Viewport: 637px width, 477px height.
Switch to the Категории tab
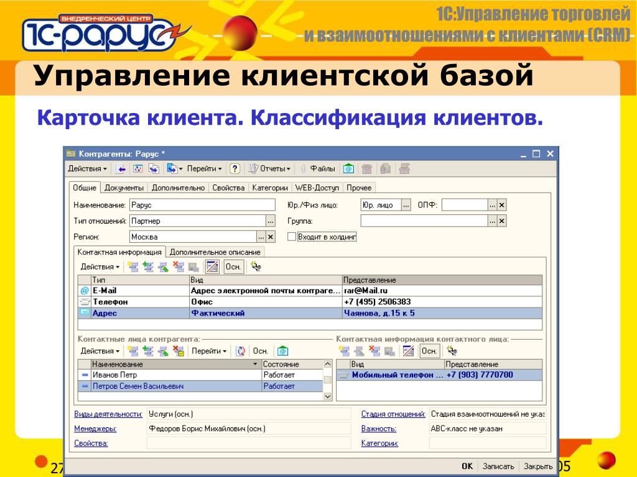tap(270, 188)
